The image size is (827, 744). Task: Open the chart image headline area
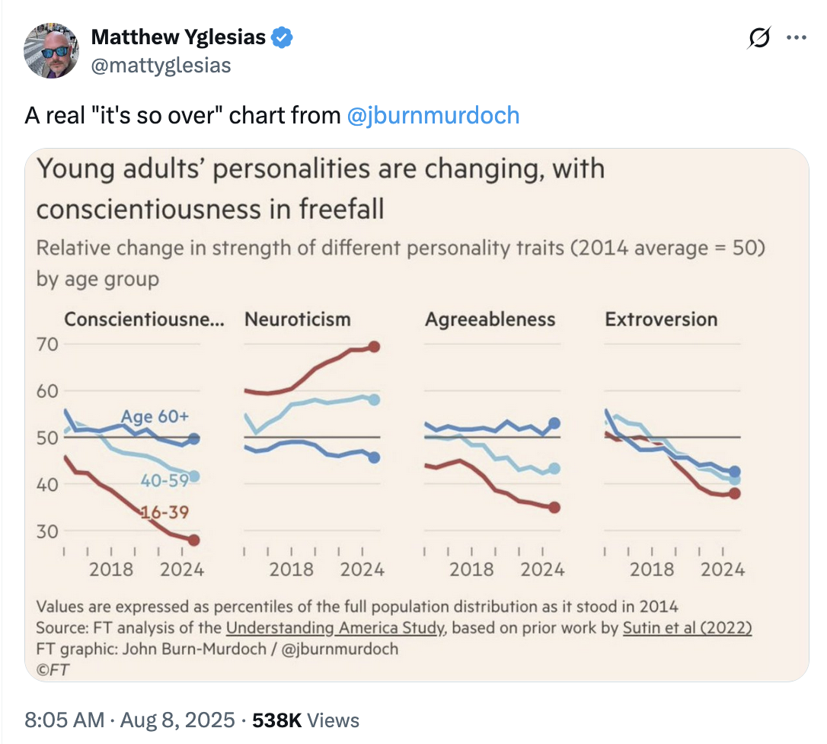pyautogui.click(x=320, y=189)
